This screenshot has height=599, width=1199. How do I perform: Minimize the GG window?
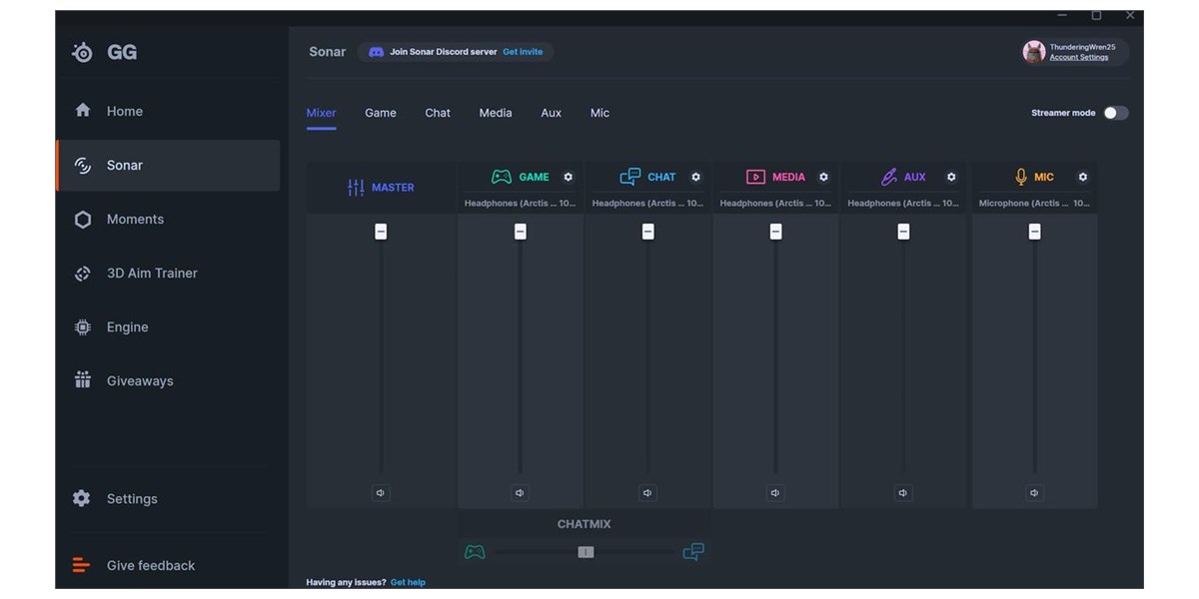point(1062,16)
